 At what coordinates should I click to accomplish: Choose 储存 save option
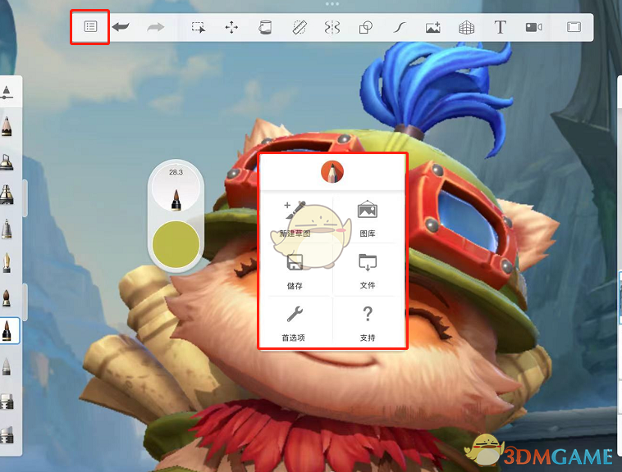click(x=295, y=271)
